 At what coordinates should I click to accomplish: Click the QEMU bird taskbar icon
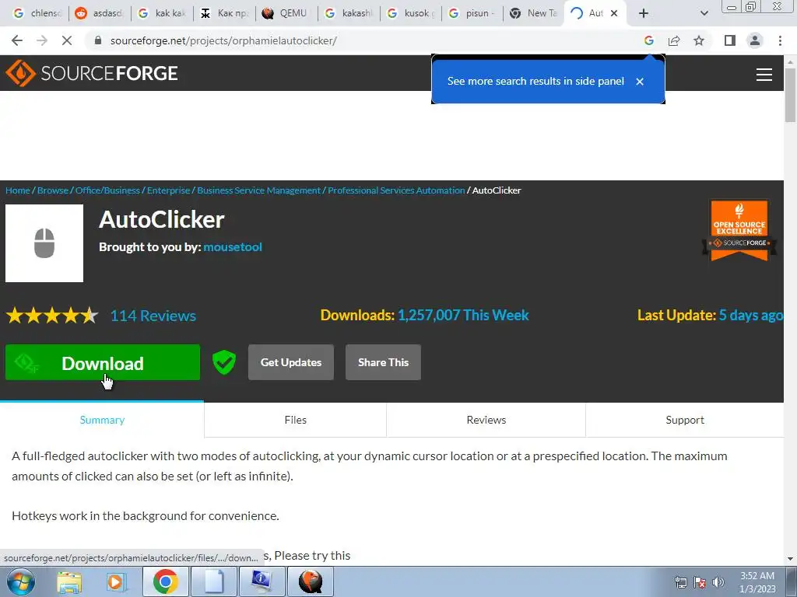(311, 581)
